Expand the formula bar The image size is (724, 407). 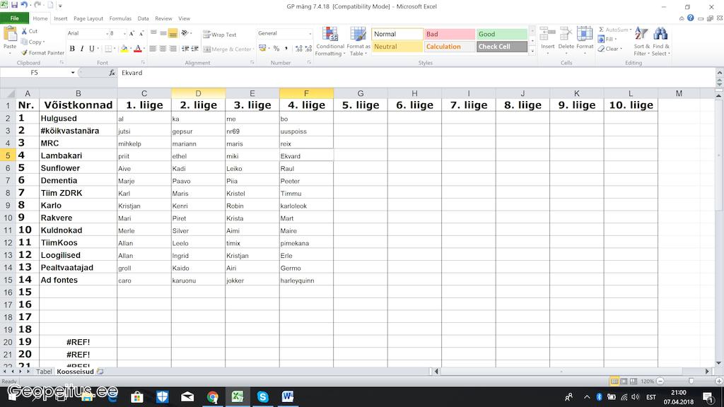coord(719,73)
